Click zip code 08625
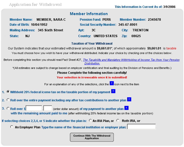Image resolution: width=184 pixels, height=147 pixels. [x=136, y=36]
